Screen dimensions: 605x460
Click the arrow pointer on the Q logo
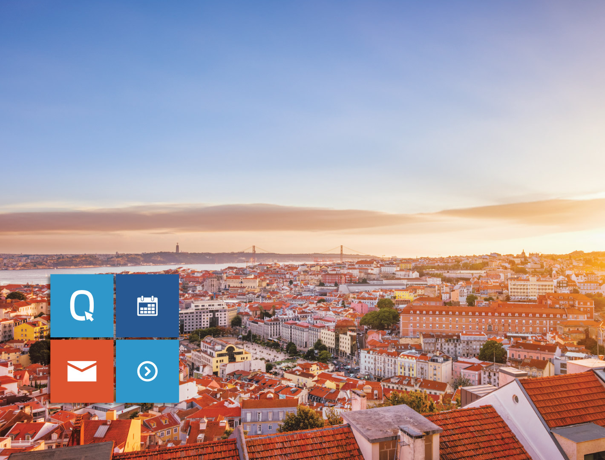pos(89,316)
